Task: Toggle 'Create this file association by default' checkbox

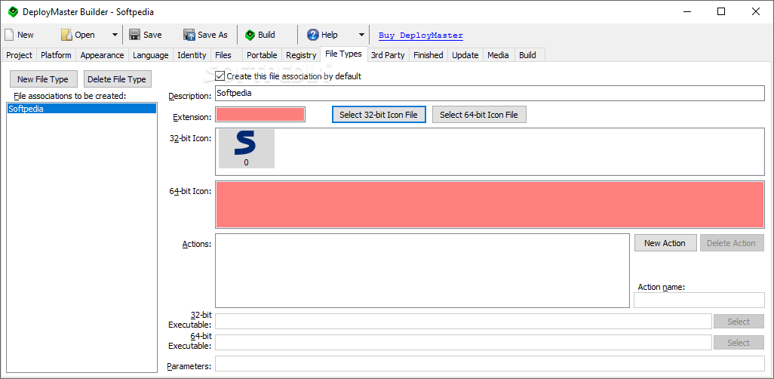Action: tap(220, 76)
